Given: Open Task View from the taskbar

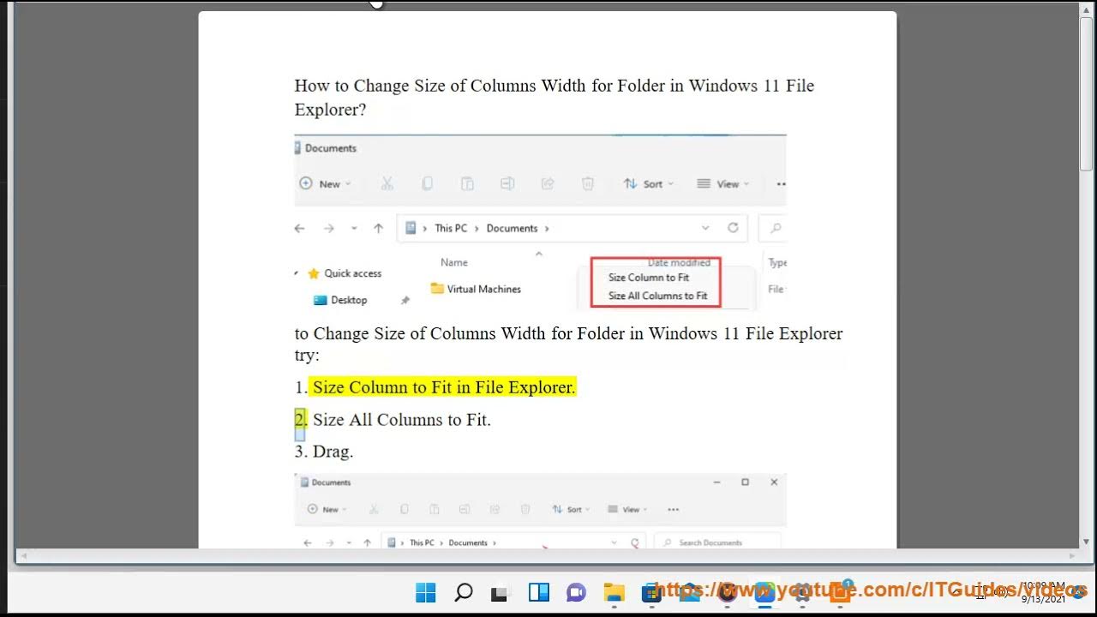Looking at the screenshot, I should (500, 592).
